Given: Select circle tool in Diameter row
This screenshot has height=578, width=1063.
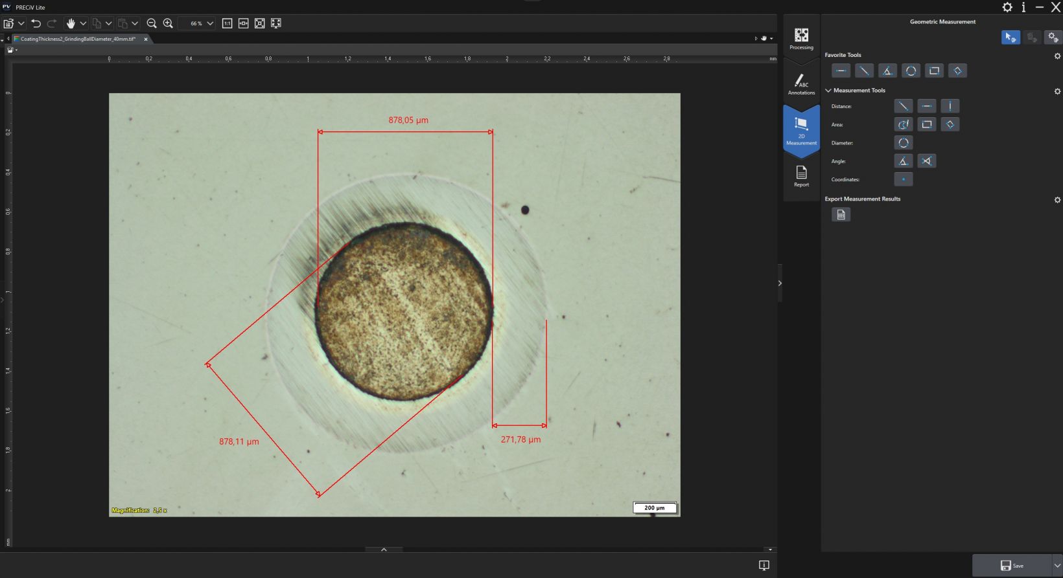Looking at the screenshot, I should (904, 142).
